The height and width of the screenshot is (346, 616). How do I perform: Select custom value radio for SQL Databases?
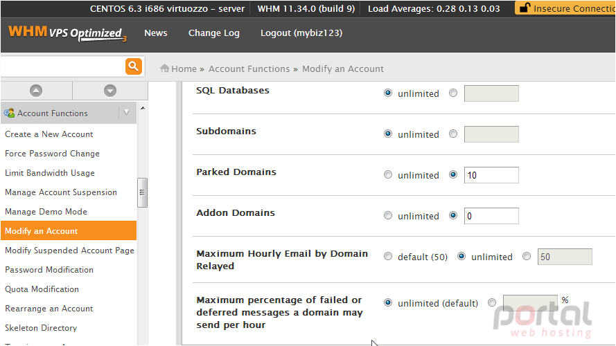click(453, 93)
